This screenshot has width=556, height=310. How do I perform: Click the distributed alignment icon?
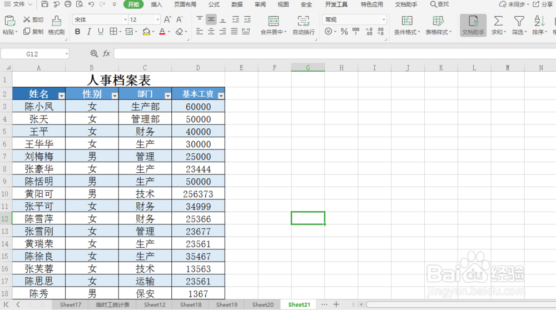coord(246,32)
